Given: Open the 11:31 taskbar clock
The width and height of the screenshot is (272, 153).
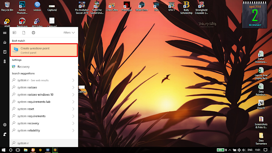Looking at the screenshot, I should (x=258, y=150).
